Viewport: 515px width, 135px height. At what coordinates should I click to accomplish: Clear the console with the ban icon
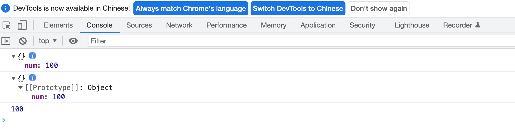pos(23,41)
